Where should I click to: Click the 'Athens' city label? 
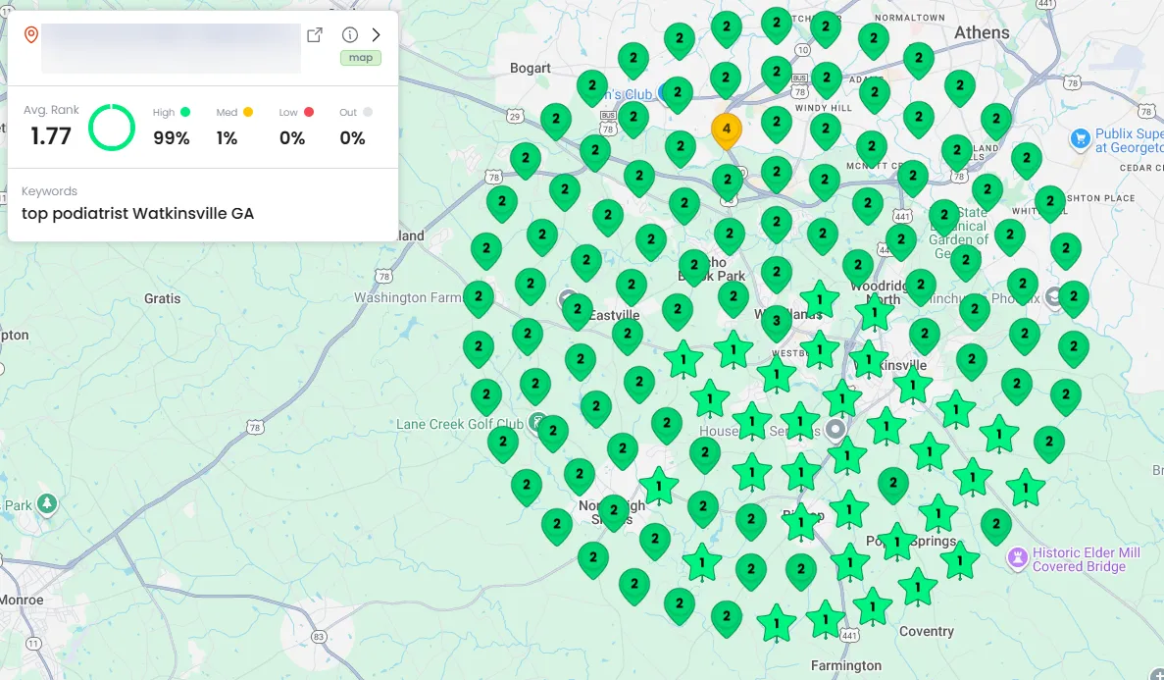tap(982, 32)
